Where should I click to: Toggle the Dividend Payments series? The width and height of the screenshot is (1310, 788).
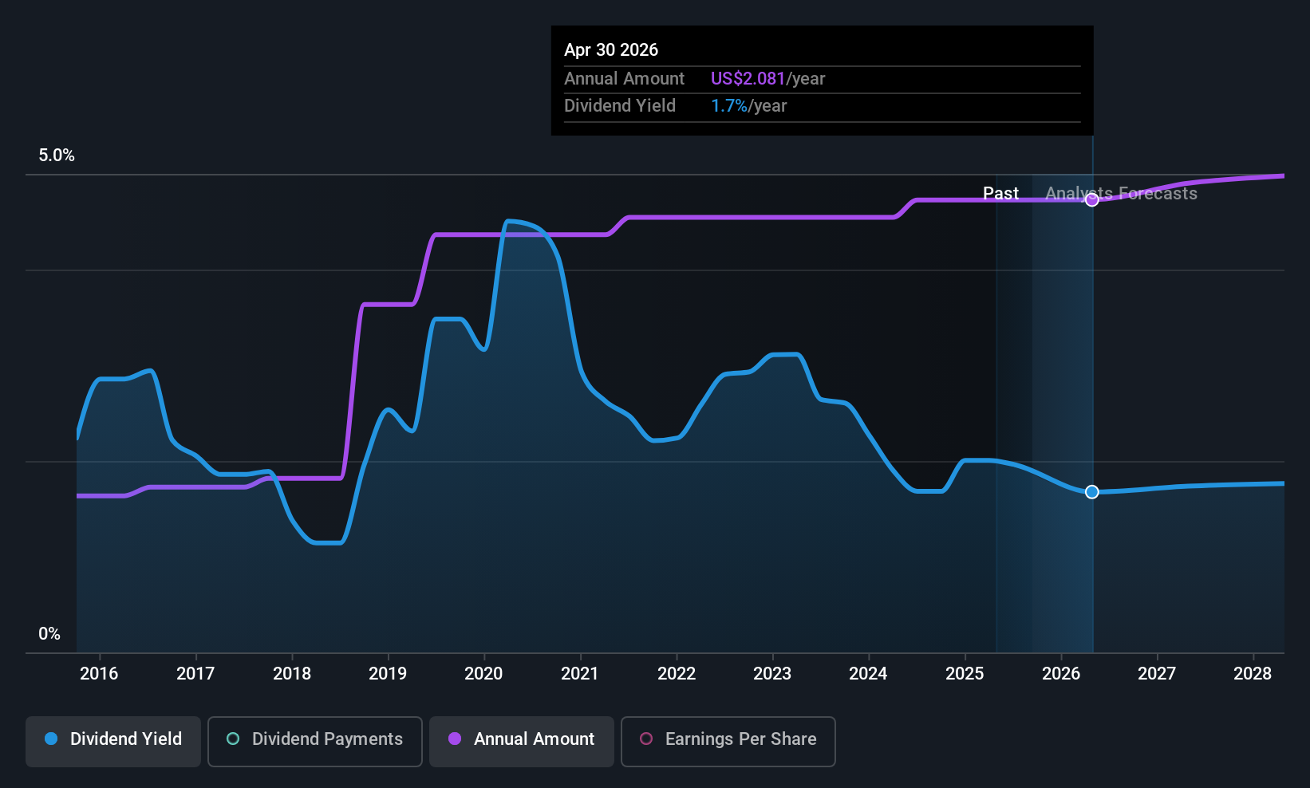tap(315, 741)
